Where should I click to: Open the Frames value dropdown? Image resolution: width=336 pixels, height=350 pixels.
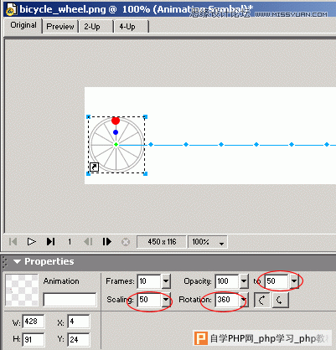[166, 281]
